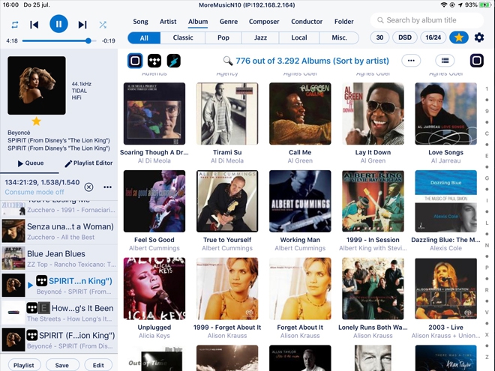Viewport: 495px width, 371px height.
Task: Open queue more options menu
Action: tap(107, 187)
